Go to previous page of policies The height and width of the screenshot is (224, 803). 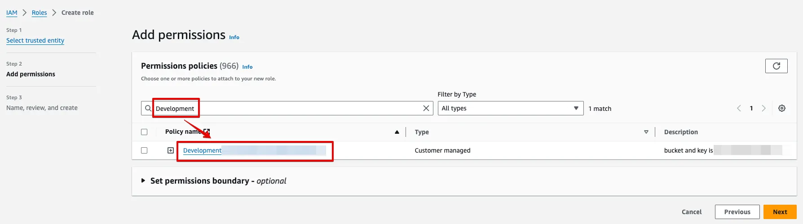[739, 108]
